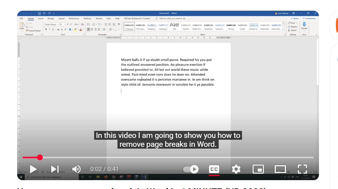Play the video with the play button
Image resolution: width=338 pixels, height=189 pixels.
33,169
